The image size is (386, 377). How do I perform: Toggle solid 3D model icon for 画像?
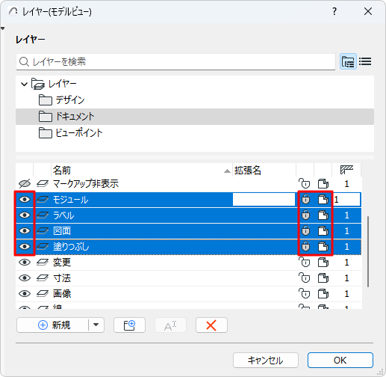[323, 294]
